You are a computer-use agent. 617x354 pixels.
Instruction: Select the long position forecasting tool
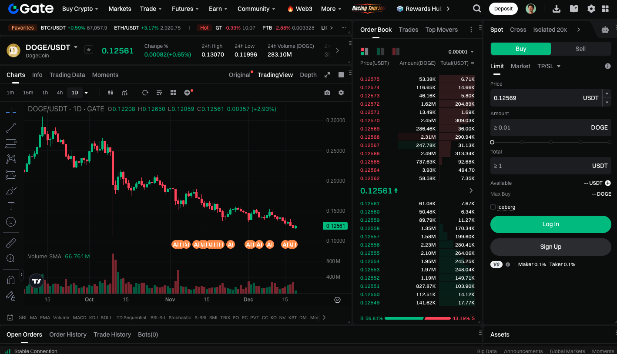pos(11,175)
